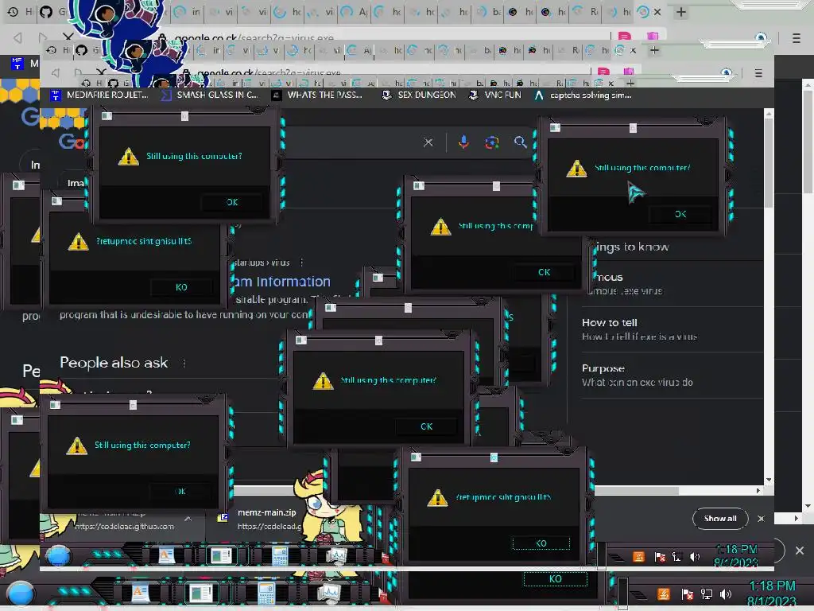Click OK in the dialog holding the mouse cursor
The image size is (814, 611).
(680, 214)
